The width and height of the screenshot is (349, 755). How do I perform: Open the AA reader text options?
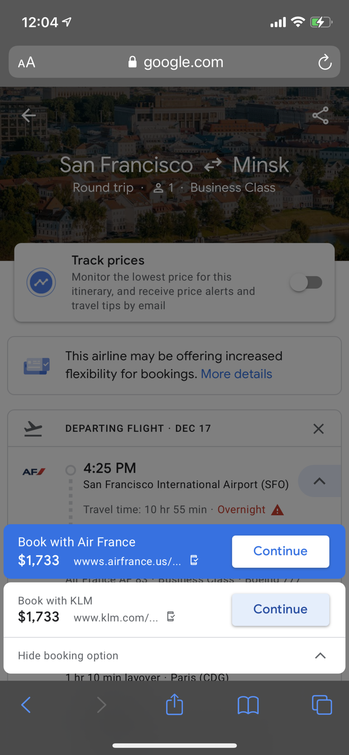tap(27, 62)
